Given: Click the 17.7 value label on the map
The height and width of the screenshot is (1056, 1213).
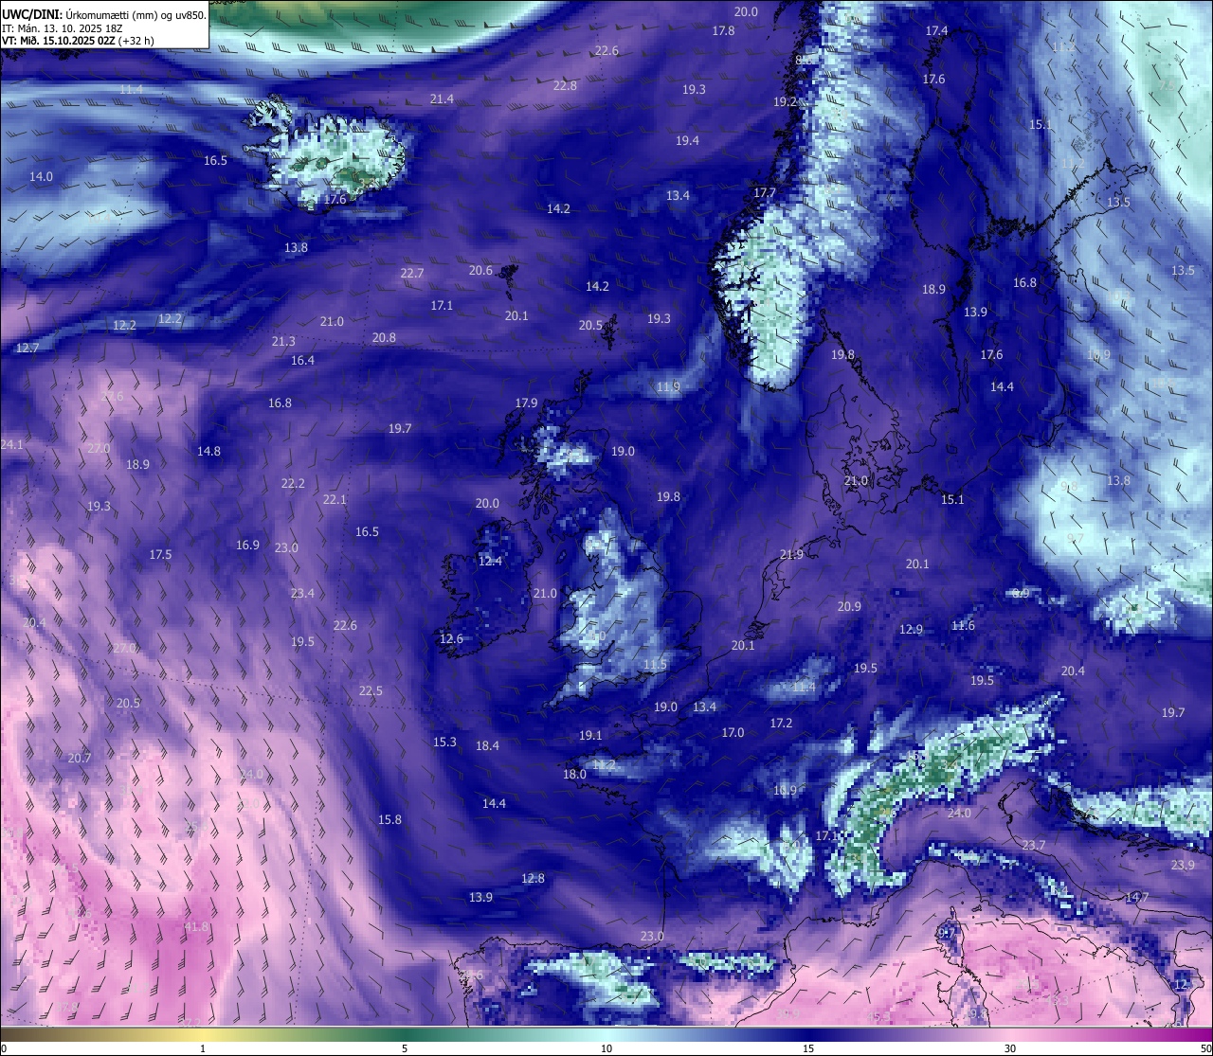Looking at the screenshot, I should 765,193.
